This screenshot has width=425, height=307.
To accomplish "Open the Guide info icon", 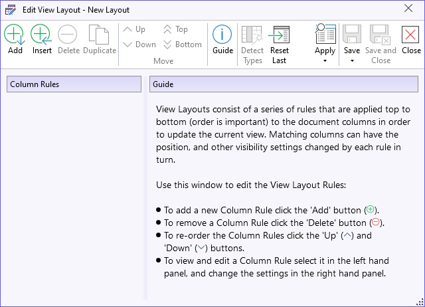I will 222,35.
